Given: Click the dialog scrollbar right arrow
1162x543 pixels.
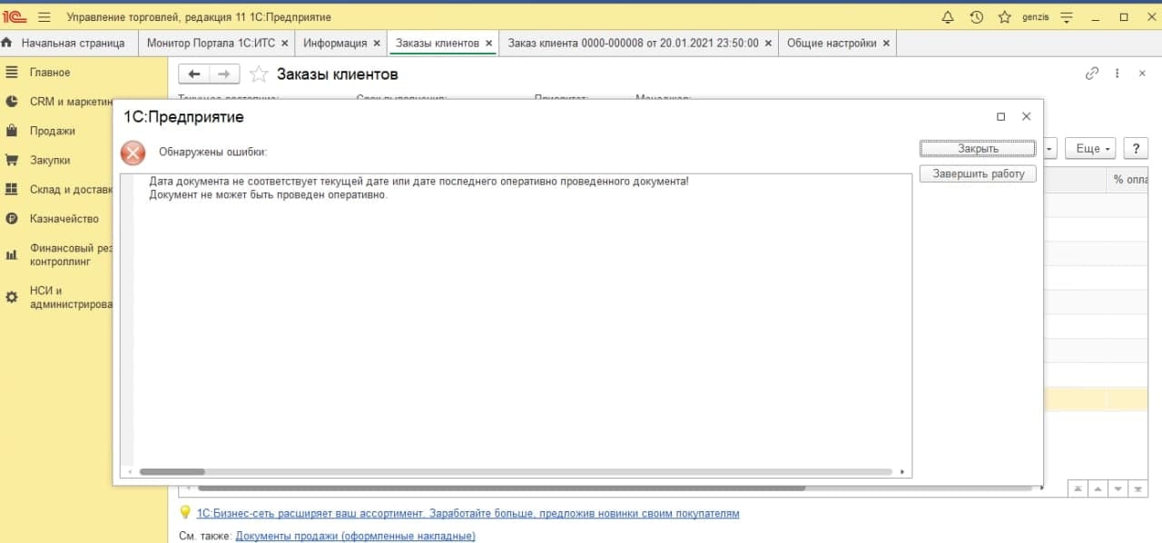Looking at the screenshot, I should [x=901, y=471].
